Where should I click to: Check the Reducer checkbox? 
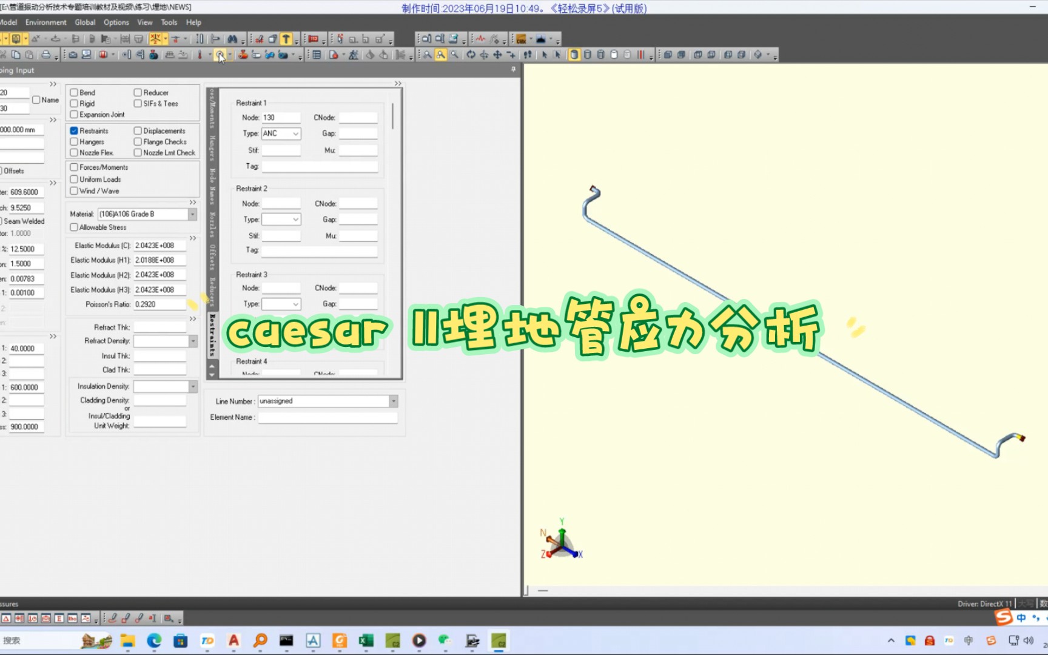(x=138, y=93)
